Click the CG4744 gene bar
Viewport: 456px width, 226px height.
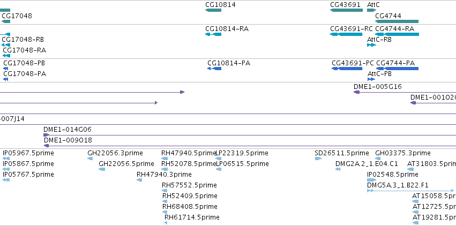tap(397, 21)
